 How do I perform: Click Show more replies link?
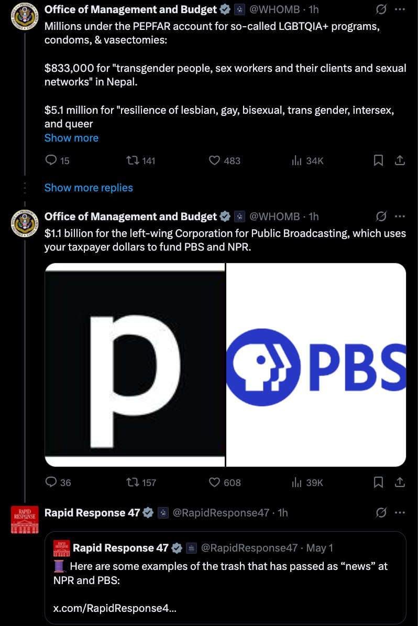click(89, 188)
